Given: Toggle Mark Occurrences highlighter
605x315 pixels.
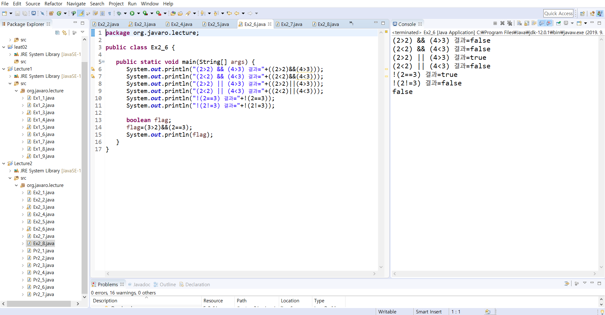Looking at the screenshot, I should click(81, 13).
